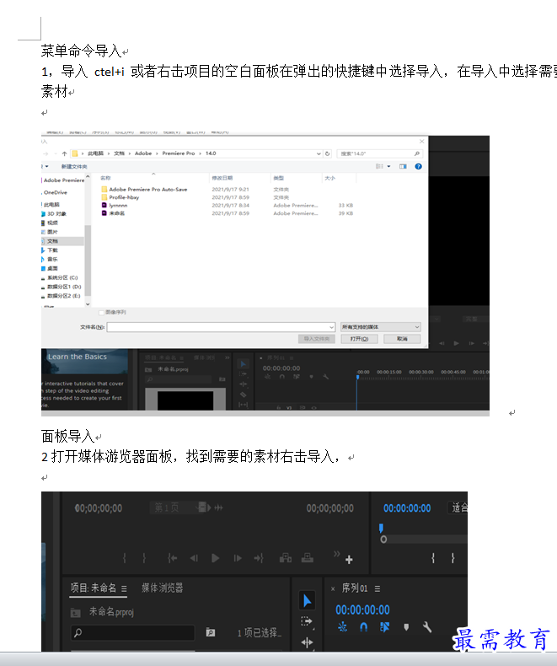Click the Mark Out brace in the source monitor
557x666 pixels.
(x=144, y=558)
